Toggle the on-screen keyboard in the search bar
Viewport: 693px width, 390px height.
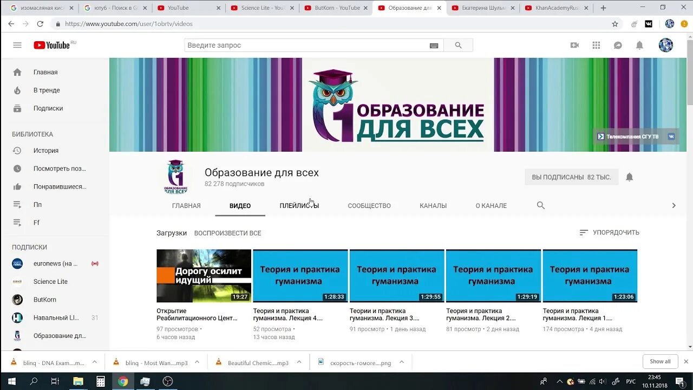point(433,45)
